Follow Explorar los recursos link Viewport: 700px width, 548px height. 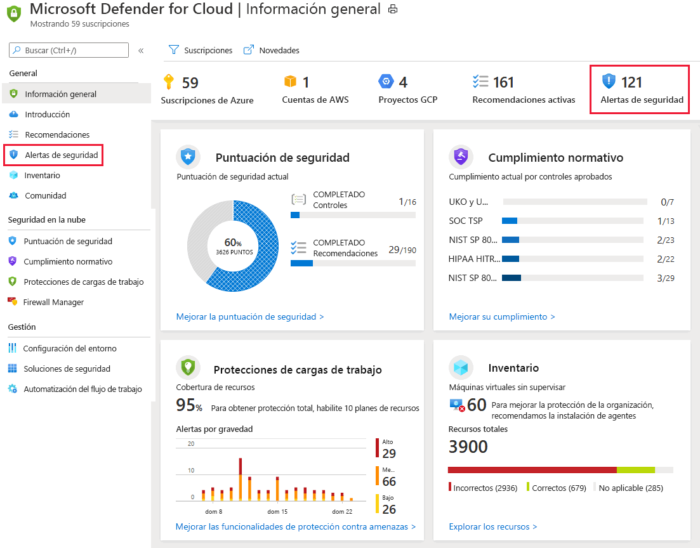(493, 526)
